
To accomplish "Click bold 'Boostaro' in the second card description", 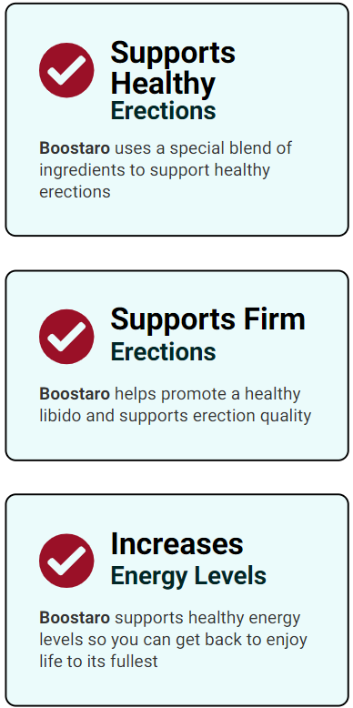I will [75, 394].
